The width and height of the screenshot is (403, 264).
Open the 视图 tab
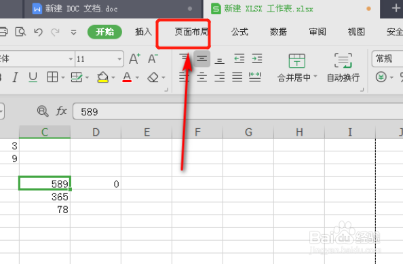(356, 32)
